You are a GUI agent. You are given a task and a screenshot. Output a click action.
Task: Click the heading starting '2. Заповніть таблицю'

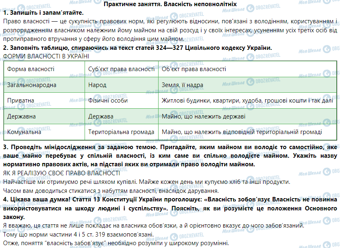(x=137, y=48)
